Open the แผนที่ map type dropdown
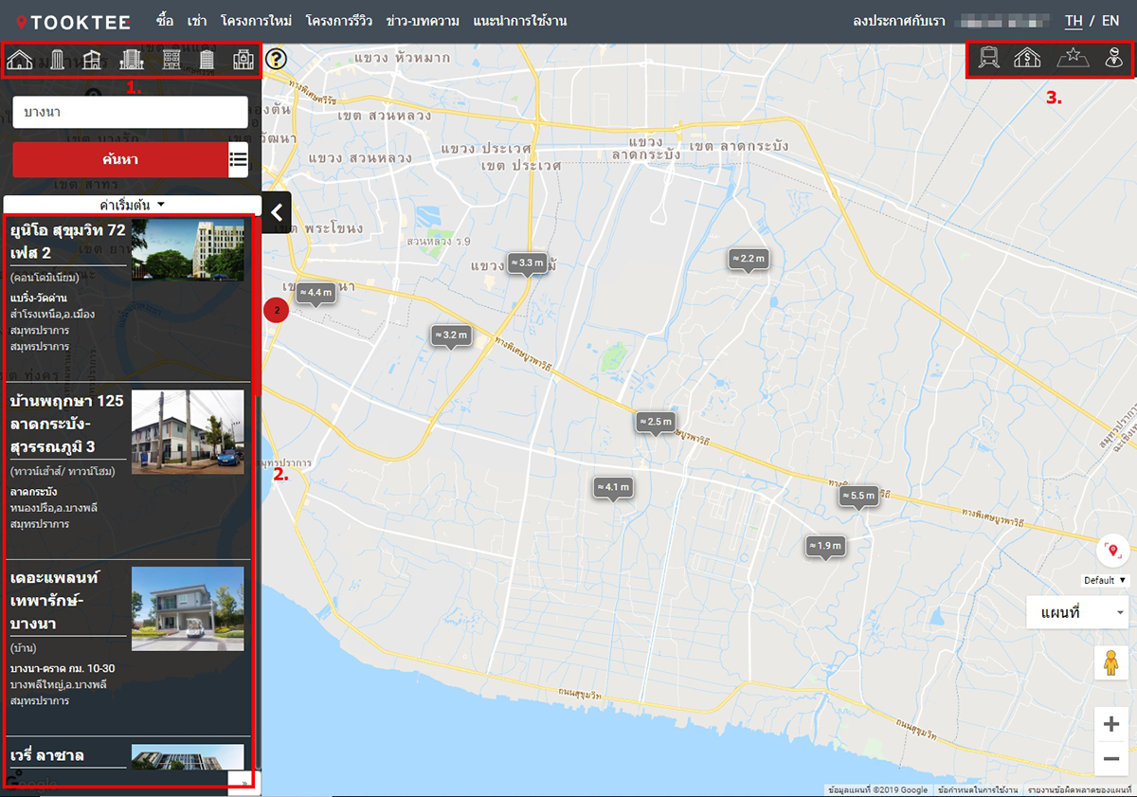Screen dimensions: 1137x797 (x=1076, y=613)
